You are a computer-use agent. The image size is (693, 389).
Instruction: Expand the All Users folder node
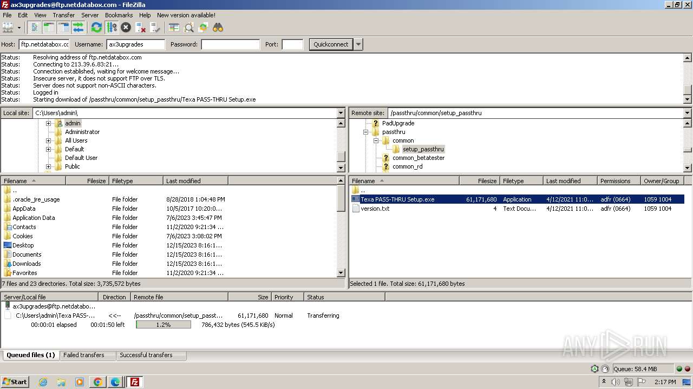(48, 140)
